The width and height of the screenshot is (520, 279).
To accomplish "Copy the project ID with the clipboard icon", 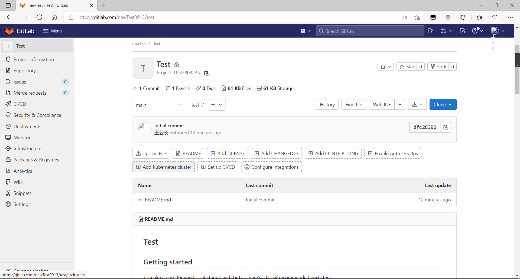I will [x=206, y=73].
